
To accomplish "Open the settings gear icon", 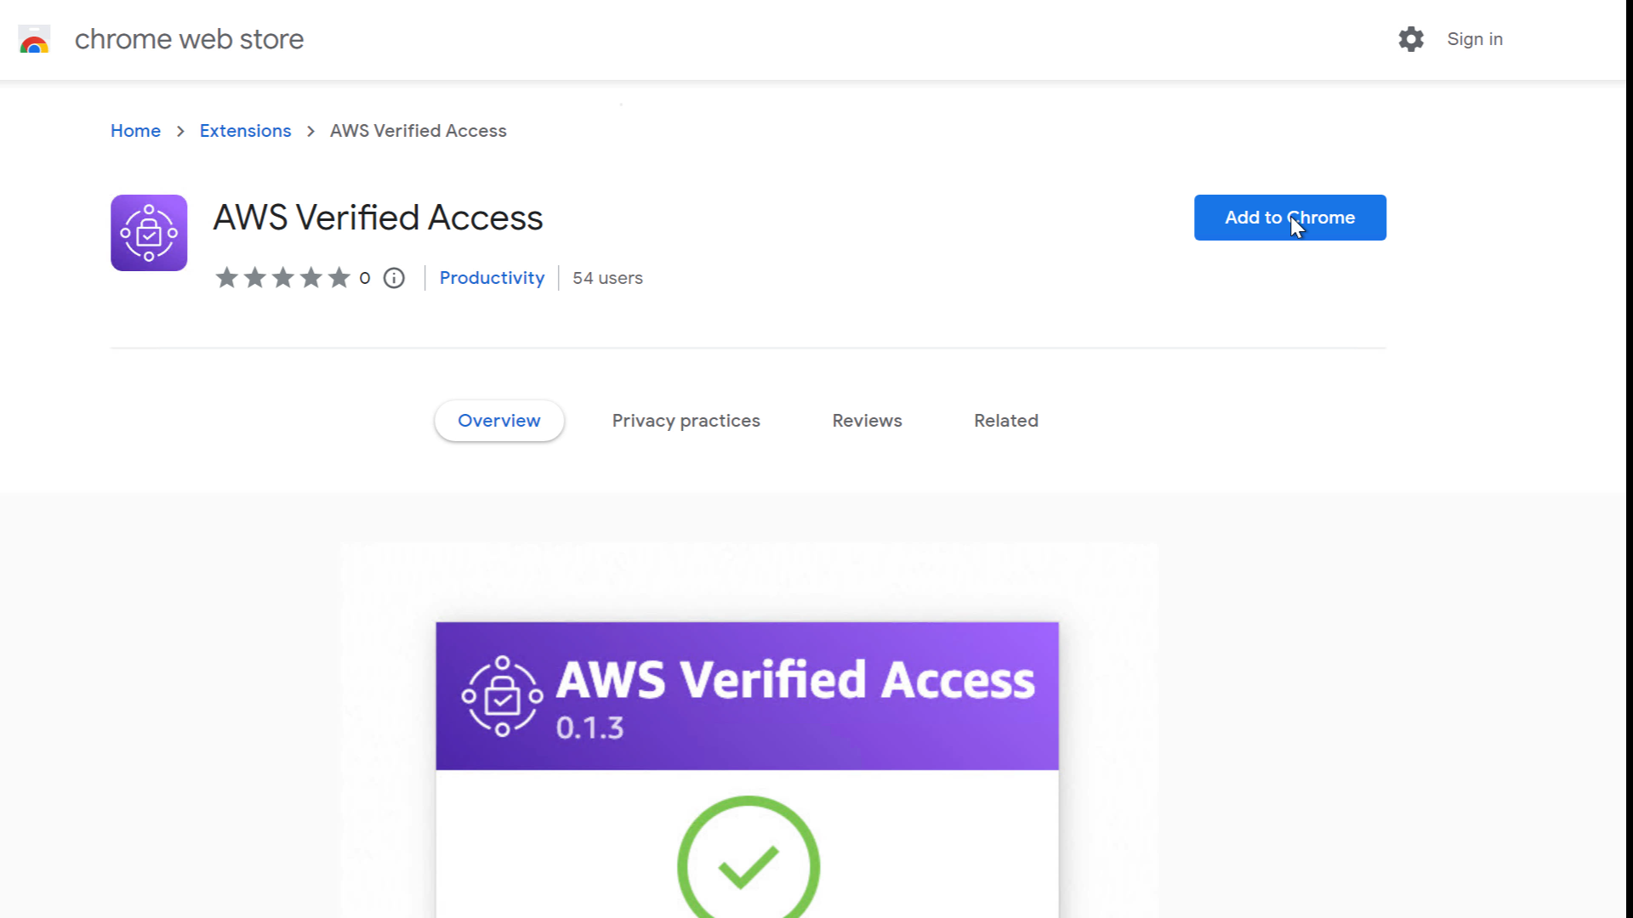I will [x=1411, y=39].
